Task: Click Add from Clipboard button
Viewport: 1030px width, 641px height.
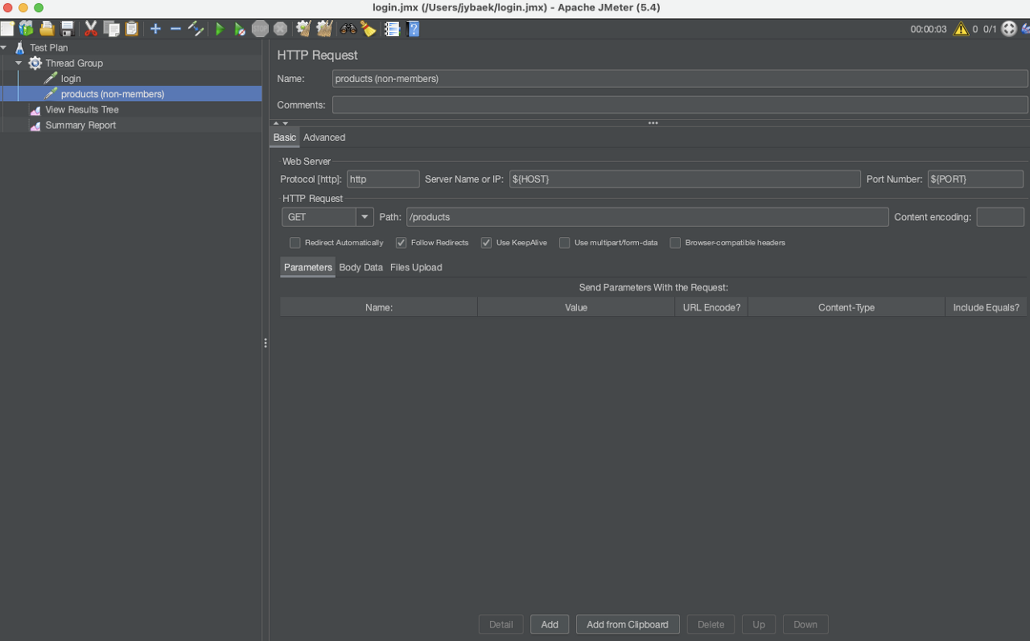Action: click(628, 624)
